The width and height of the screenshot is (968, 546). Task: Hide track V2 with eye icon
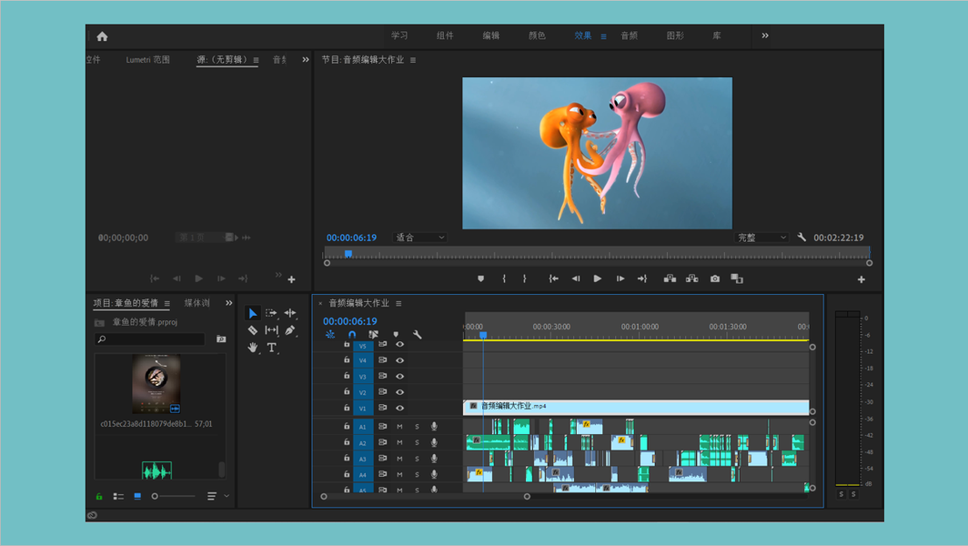click(x=400, y=392)
